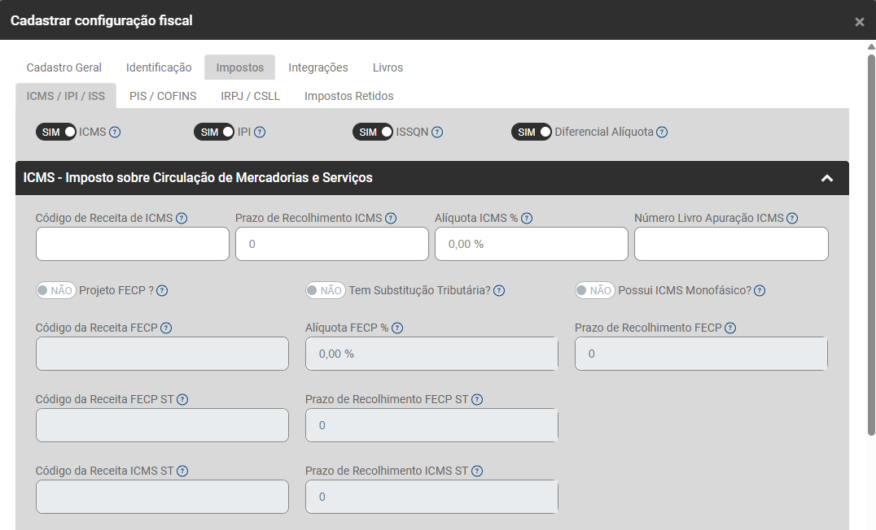Click help icon for Código de Receita de ICMS

point(182,218)
